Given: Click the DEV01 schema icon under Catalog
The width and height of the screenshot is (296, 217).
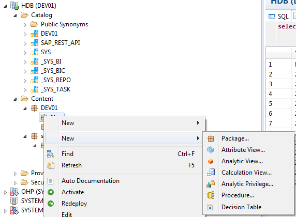Looking at the screenshot, I should 34,34.
